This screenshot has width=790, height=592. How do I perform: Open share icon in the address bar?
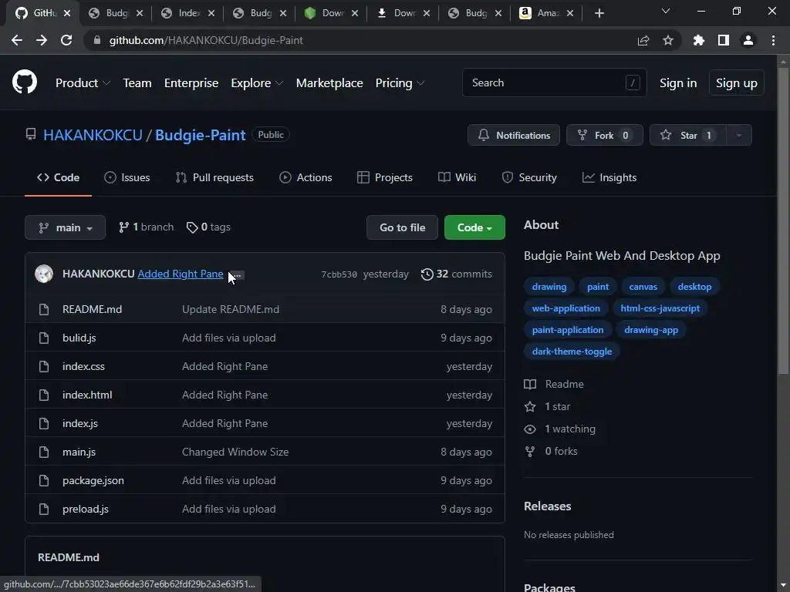click(643, 40)
